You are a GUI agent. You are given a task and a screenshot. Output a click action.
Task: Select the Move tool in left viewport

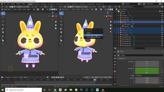coord(3,21)
